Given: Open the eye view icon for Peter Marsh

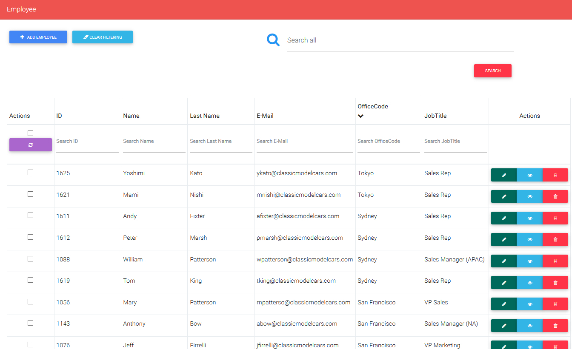Looking at the screenshot, I should [529, 239].
